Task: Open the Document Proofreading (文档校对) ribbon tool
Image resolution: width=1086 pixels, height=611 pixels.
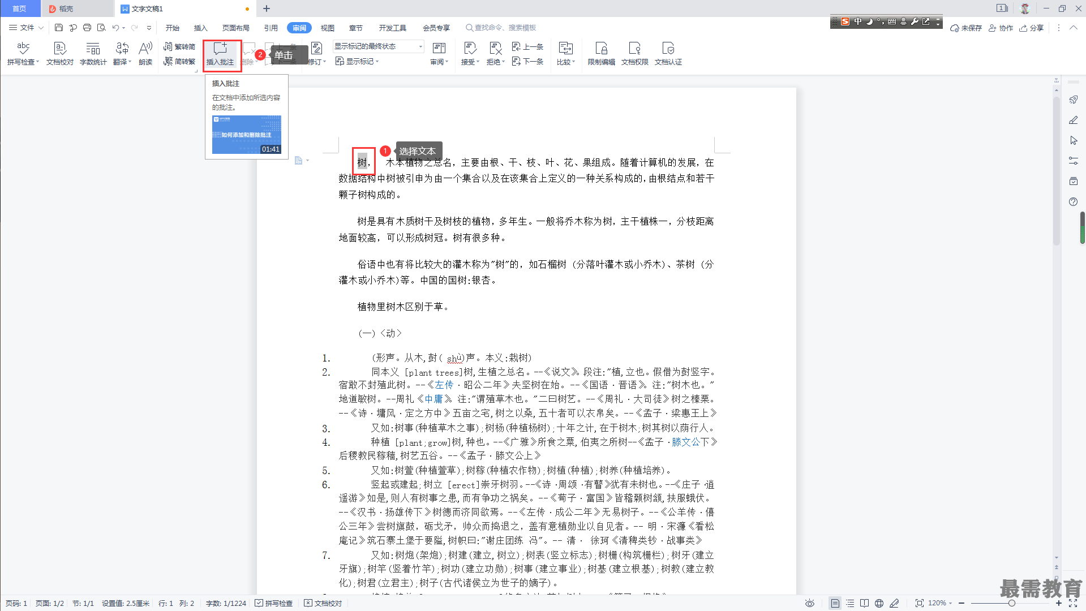Action: pyautogui.click(x=60, y=54)
